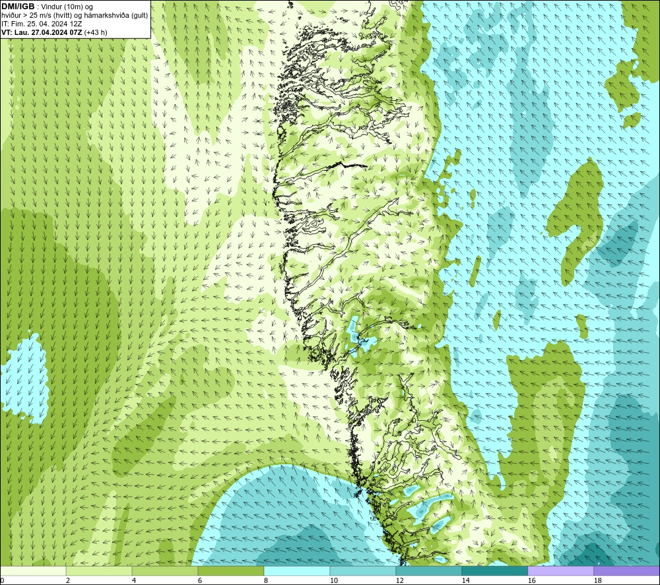Click the 6–8 m/s darker green swatch

tap(230, 571)
